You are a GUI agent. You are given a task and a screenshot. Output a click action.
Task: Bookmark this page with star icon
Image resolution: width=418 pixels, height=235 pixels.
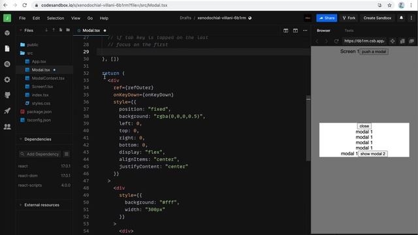[x=389, y=5]
